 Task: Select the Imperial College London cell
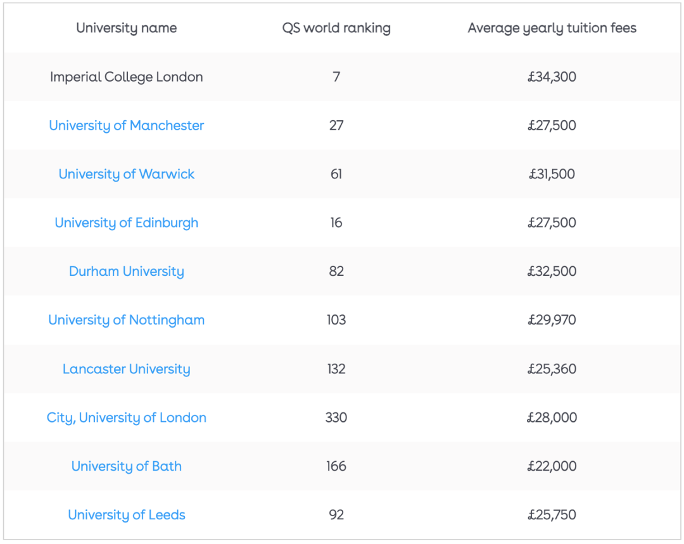(x=126, y=77)
